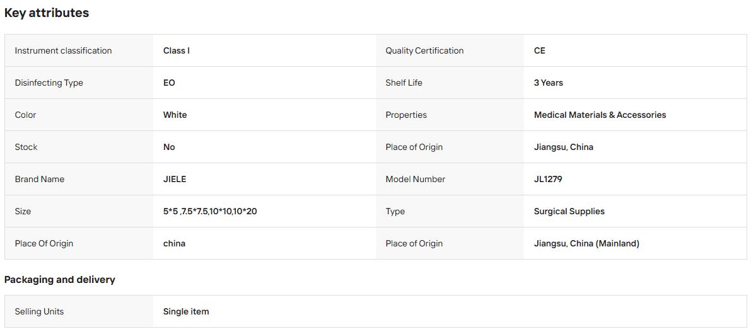The image size is (751, 334).
Task: Select the CE quality certification value
Action: click(x=539, y=50)
